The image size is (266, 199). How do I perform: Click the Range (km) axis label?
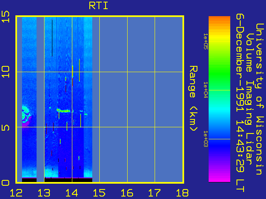[x=193, y=99]
